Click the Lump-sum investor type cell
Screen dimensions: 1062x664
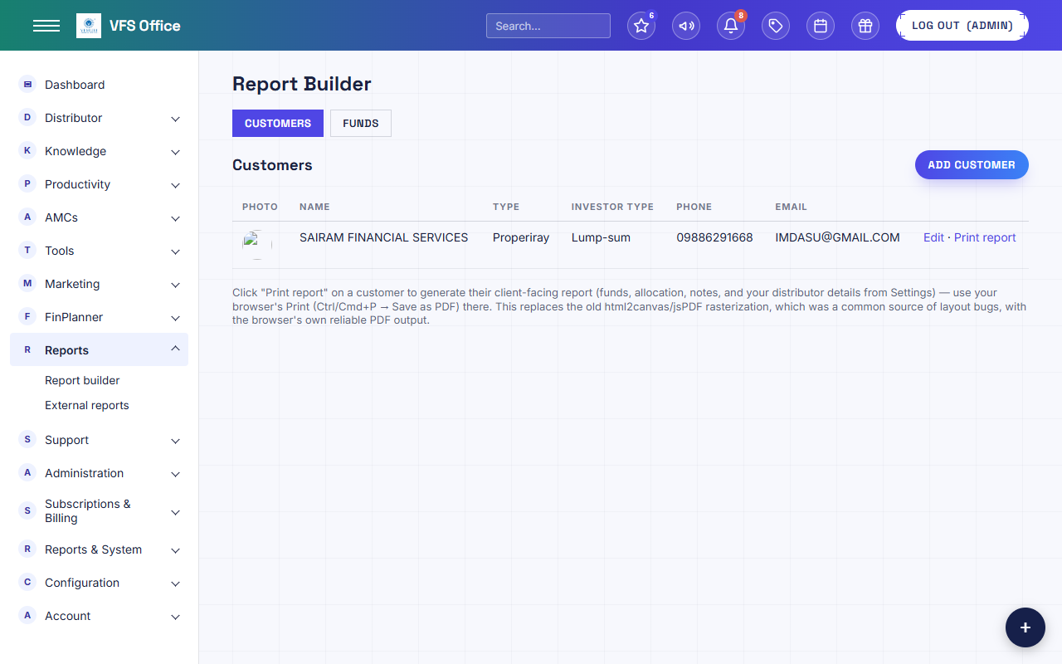pyautogui.click(x=601, y=237)
